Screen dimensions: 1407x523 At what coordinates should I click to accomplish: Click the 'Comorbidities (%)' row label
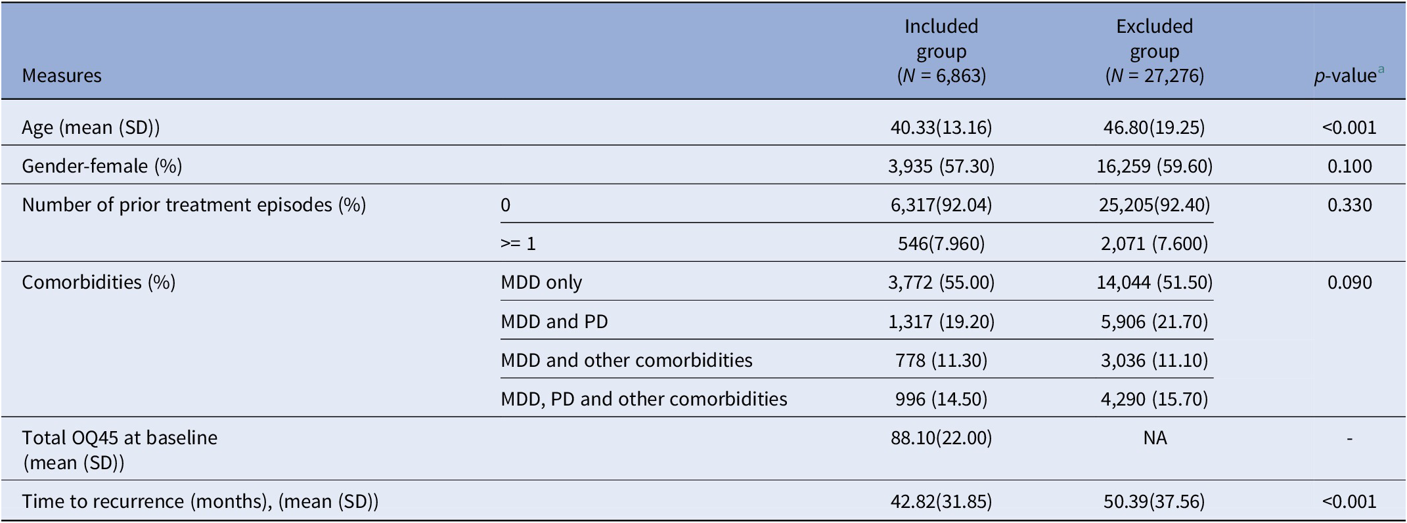pos(99,282)
